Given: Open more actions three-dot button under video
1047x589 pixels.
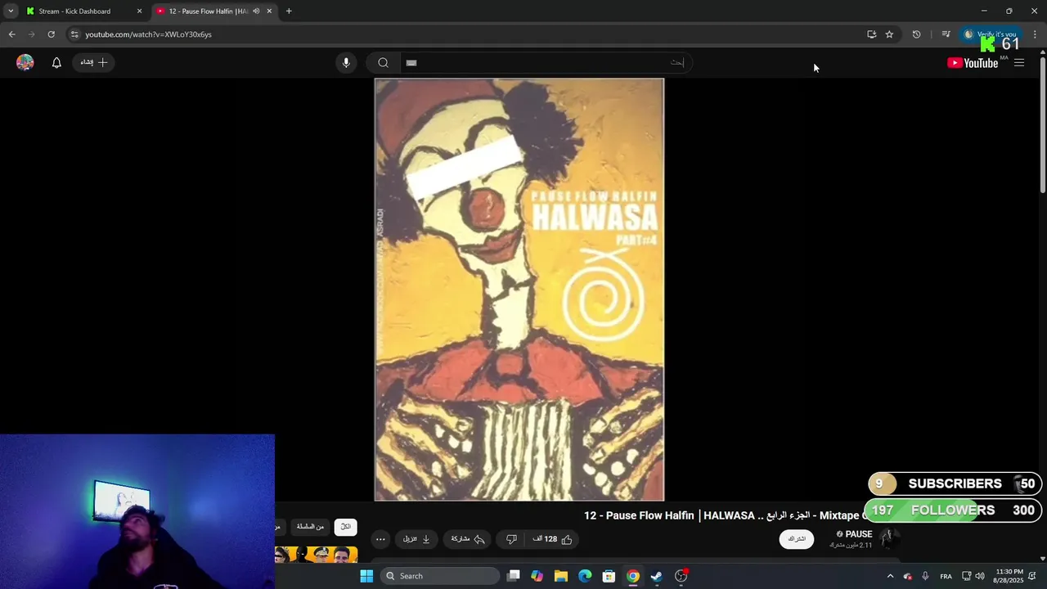Looking at the screenshot, I should 380,539.
